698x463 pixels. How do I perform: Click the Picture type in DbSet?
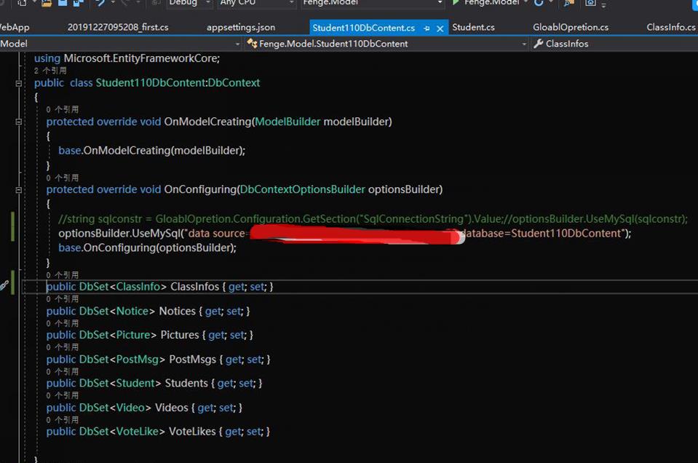[x=132, y=335]
